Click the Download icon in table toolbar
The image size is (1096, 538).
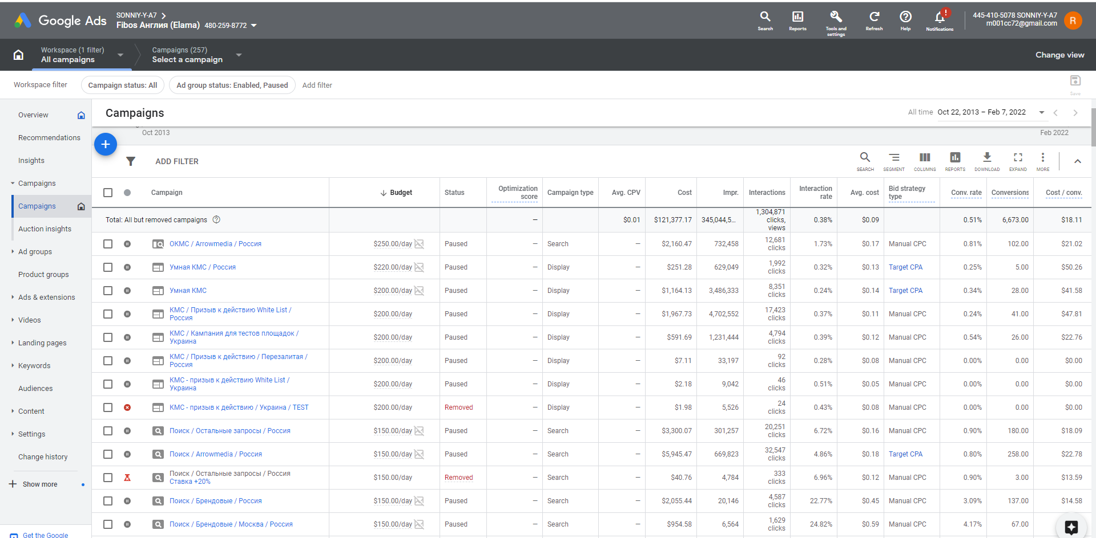click(987, 158)
